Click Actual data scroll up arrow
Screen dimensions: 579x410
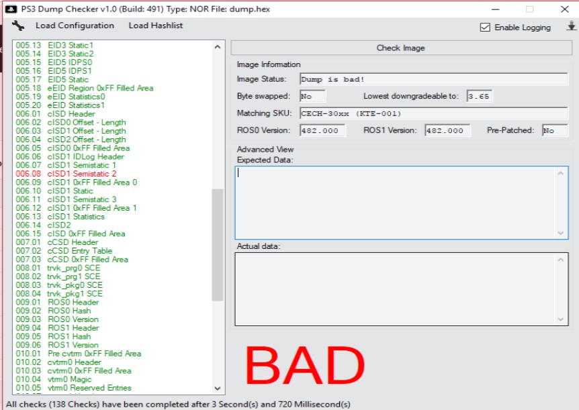561,260
